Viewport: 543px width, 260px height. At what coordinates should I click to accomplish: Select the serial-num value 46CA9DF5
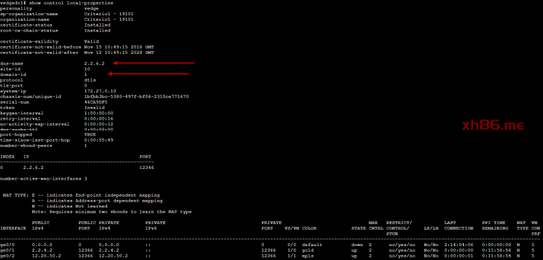96,102
